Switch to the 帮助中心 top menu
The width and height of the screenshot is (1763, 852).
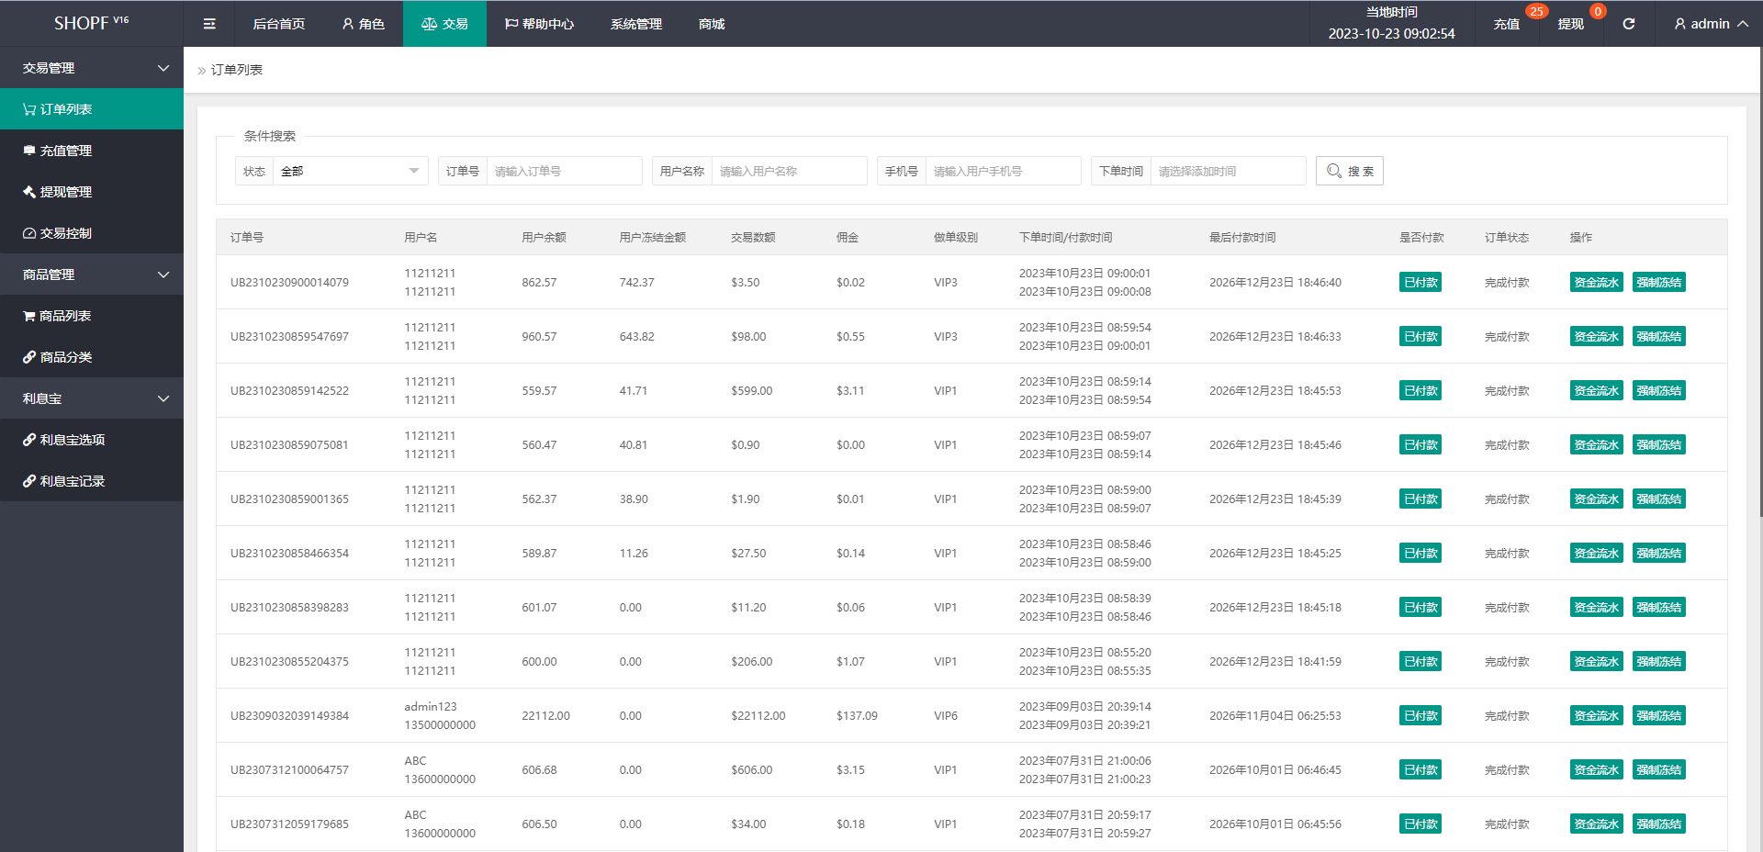[539, 24]
